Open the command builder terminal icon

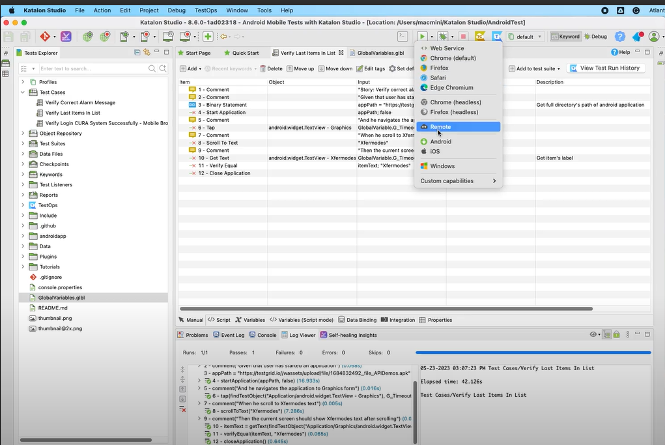(x=403, y=36)
